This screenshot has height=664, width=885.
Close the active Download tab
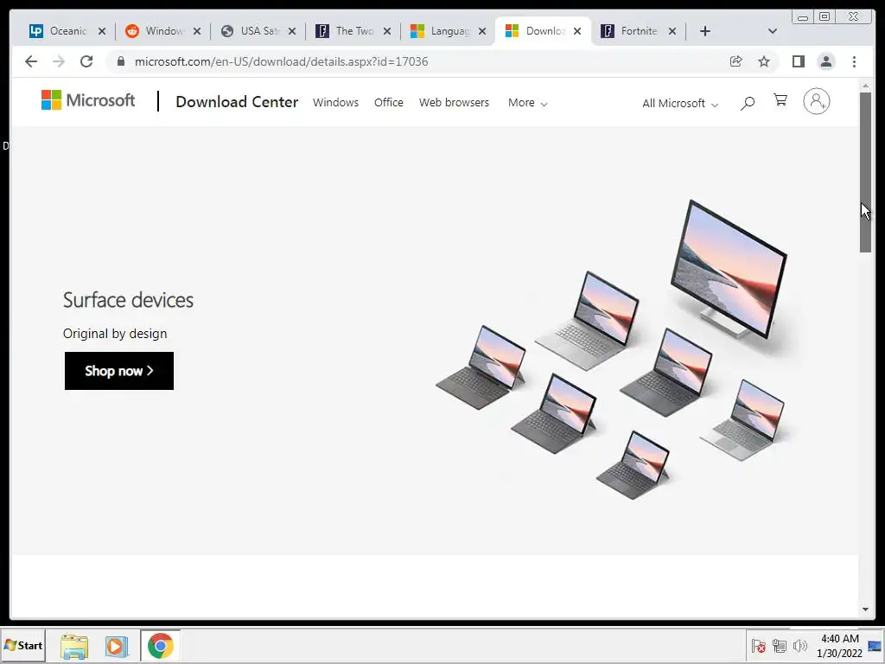[577, 31]
